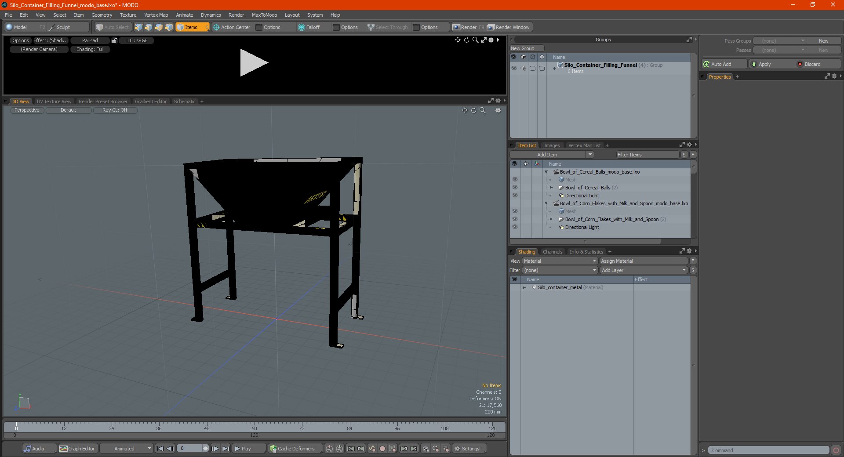
Task: Toggle visibility of second Directional Light
Action: (x=515, y=227)
